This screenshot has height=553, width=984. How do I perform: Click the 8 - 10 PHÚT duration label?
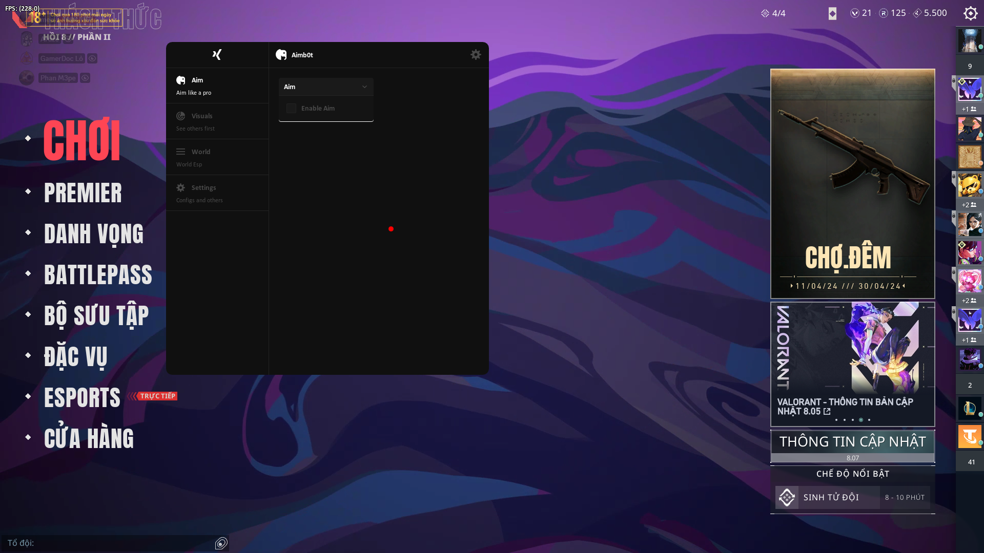point(905,497)
